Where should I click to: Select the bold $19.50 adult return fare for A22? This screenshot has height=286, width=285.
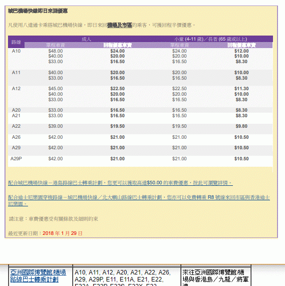117,126
